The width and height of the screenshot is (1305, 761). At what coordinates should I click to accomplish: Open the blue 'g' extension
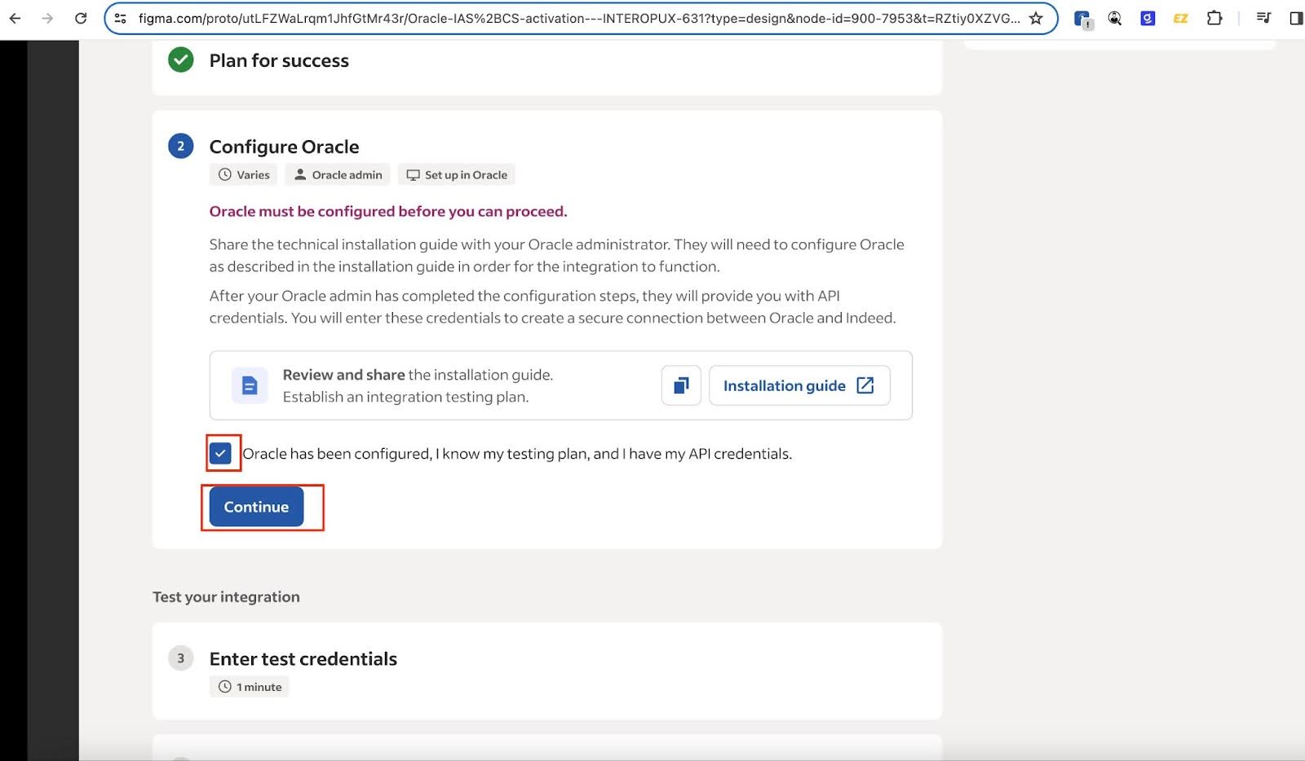[1148, 18]
